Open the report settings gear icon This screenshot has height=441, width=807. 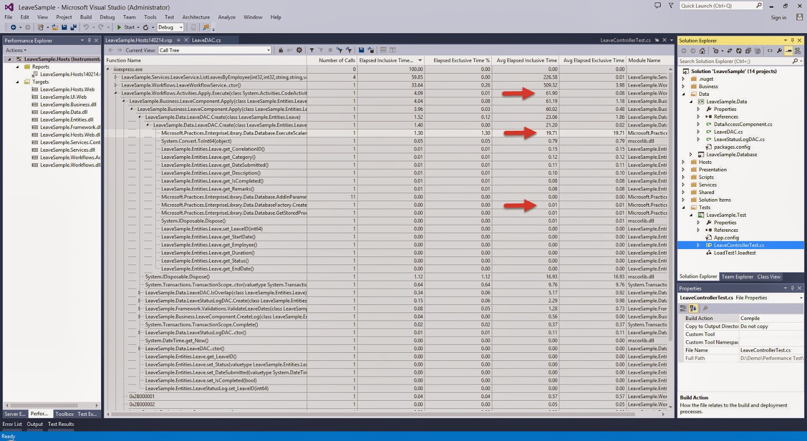(x=300, y=50)
